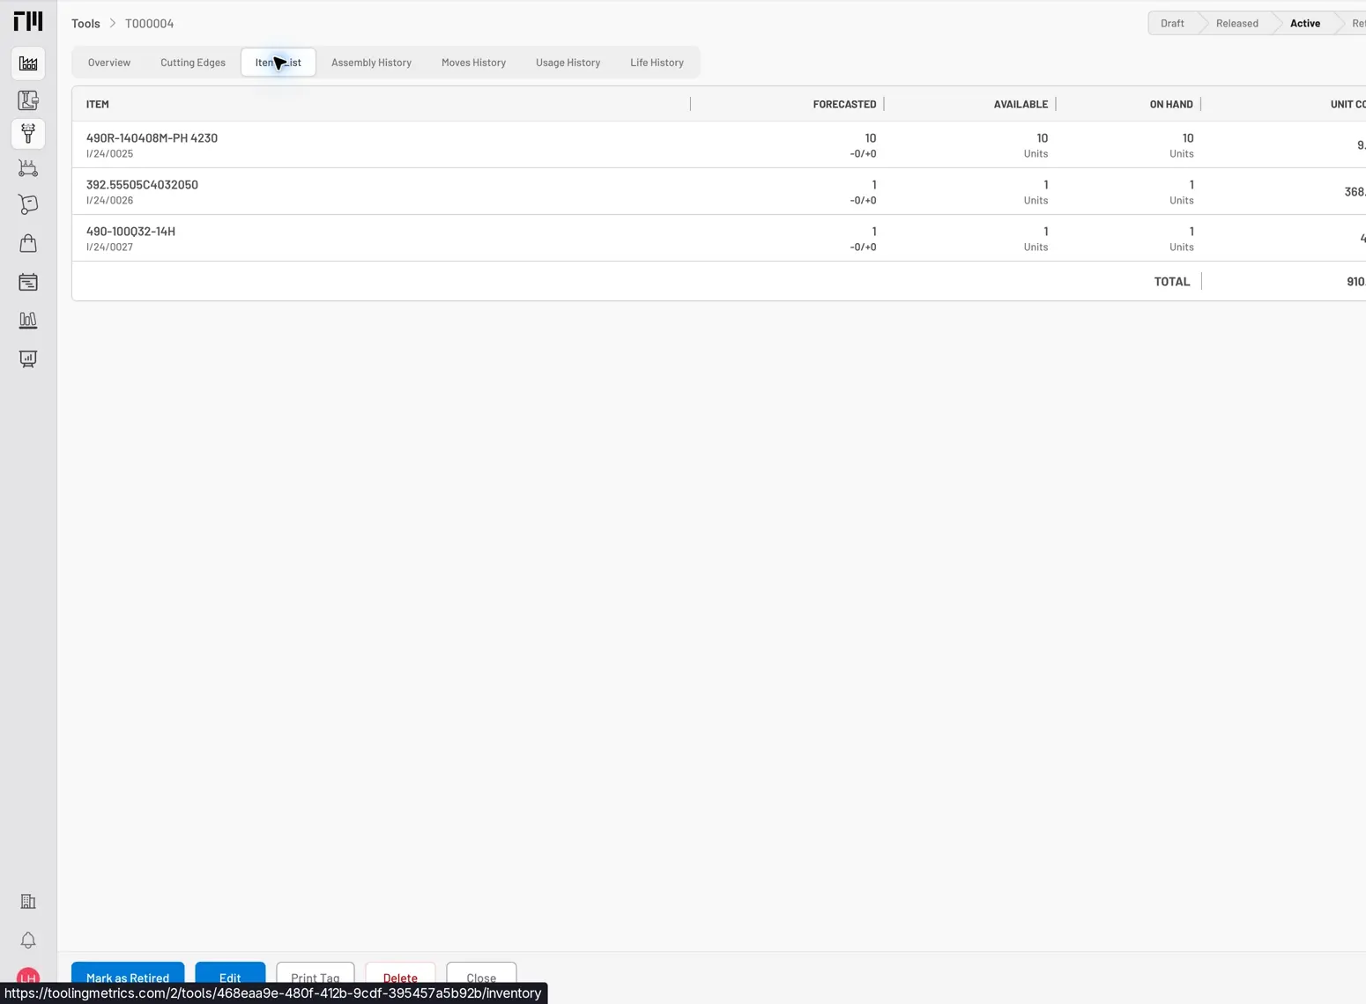Select the Draft status stage
This screenshot has width=1366, height=1004.
tap(1172, 24)
